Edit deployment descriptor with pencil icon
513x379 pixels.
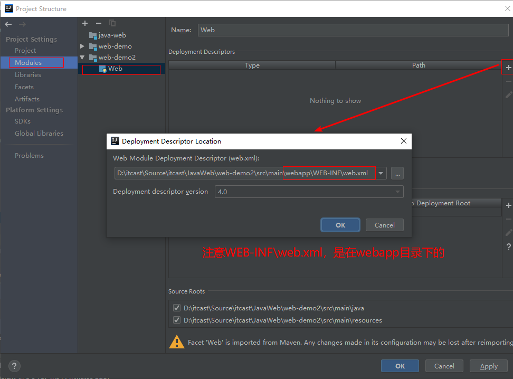[508, 95]
